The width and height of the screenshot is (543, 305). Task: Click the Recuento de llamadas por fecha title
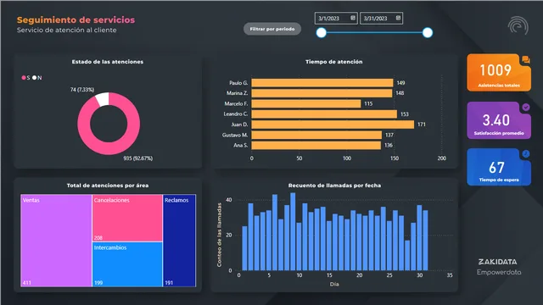coord(334,186)
